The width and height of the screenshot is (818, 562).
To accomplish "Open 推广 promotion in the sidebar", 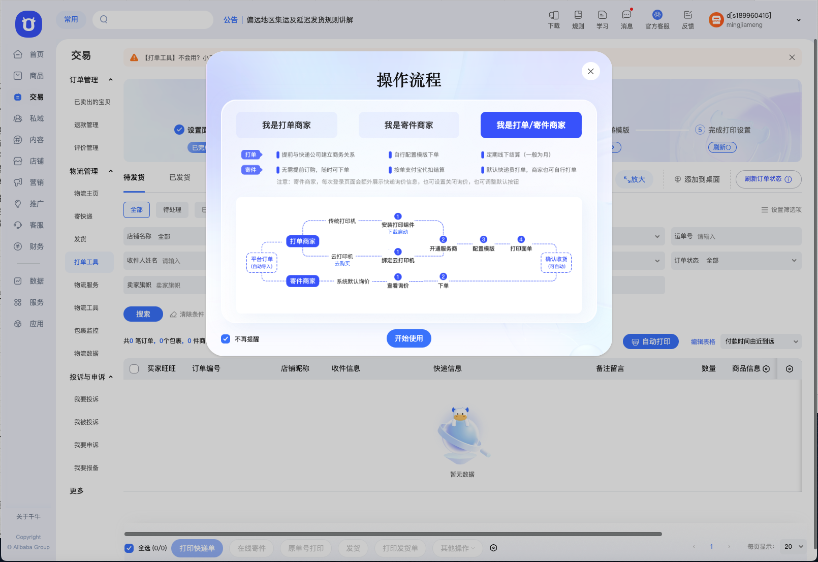I will pyautogui.click(x=28, y=204).
